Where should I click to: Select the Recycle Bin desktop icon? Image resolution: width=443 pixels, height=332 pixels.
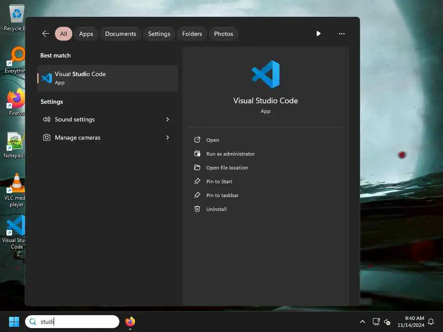(15, 17)
